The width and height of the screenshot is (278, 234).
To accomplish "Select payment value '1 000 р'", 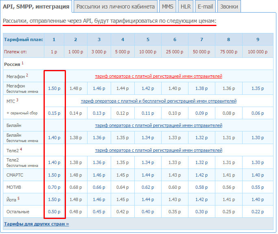I will (x=76, y=52).
